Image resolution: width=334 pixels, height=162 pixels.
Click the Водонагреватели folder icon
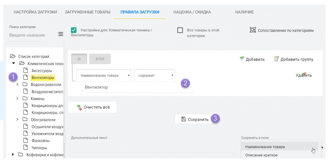pos(25,84)
